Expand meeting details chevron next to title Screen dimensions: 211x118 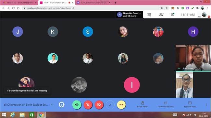click(x=52, y=105)
